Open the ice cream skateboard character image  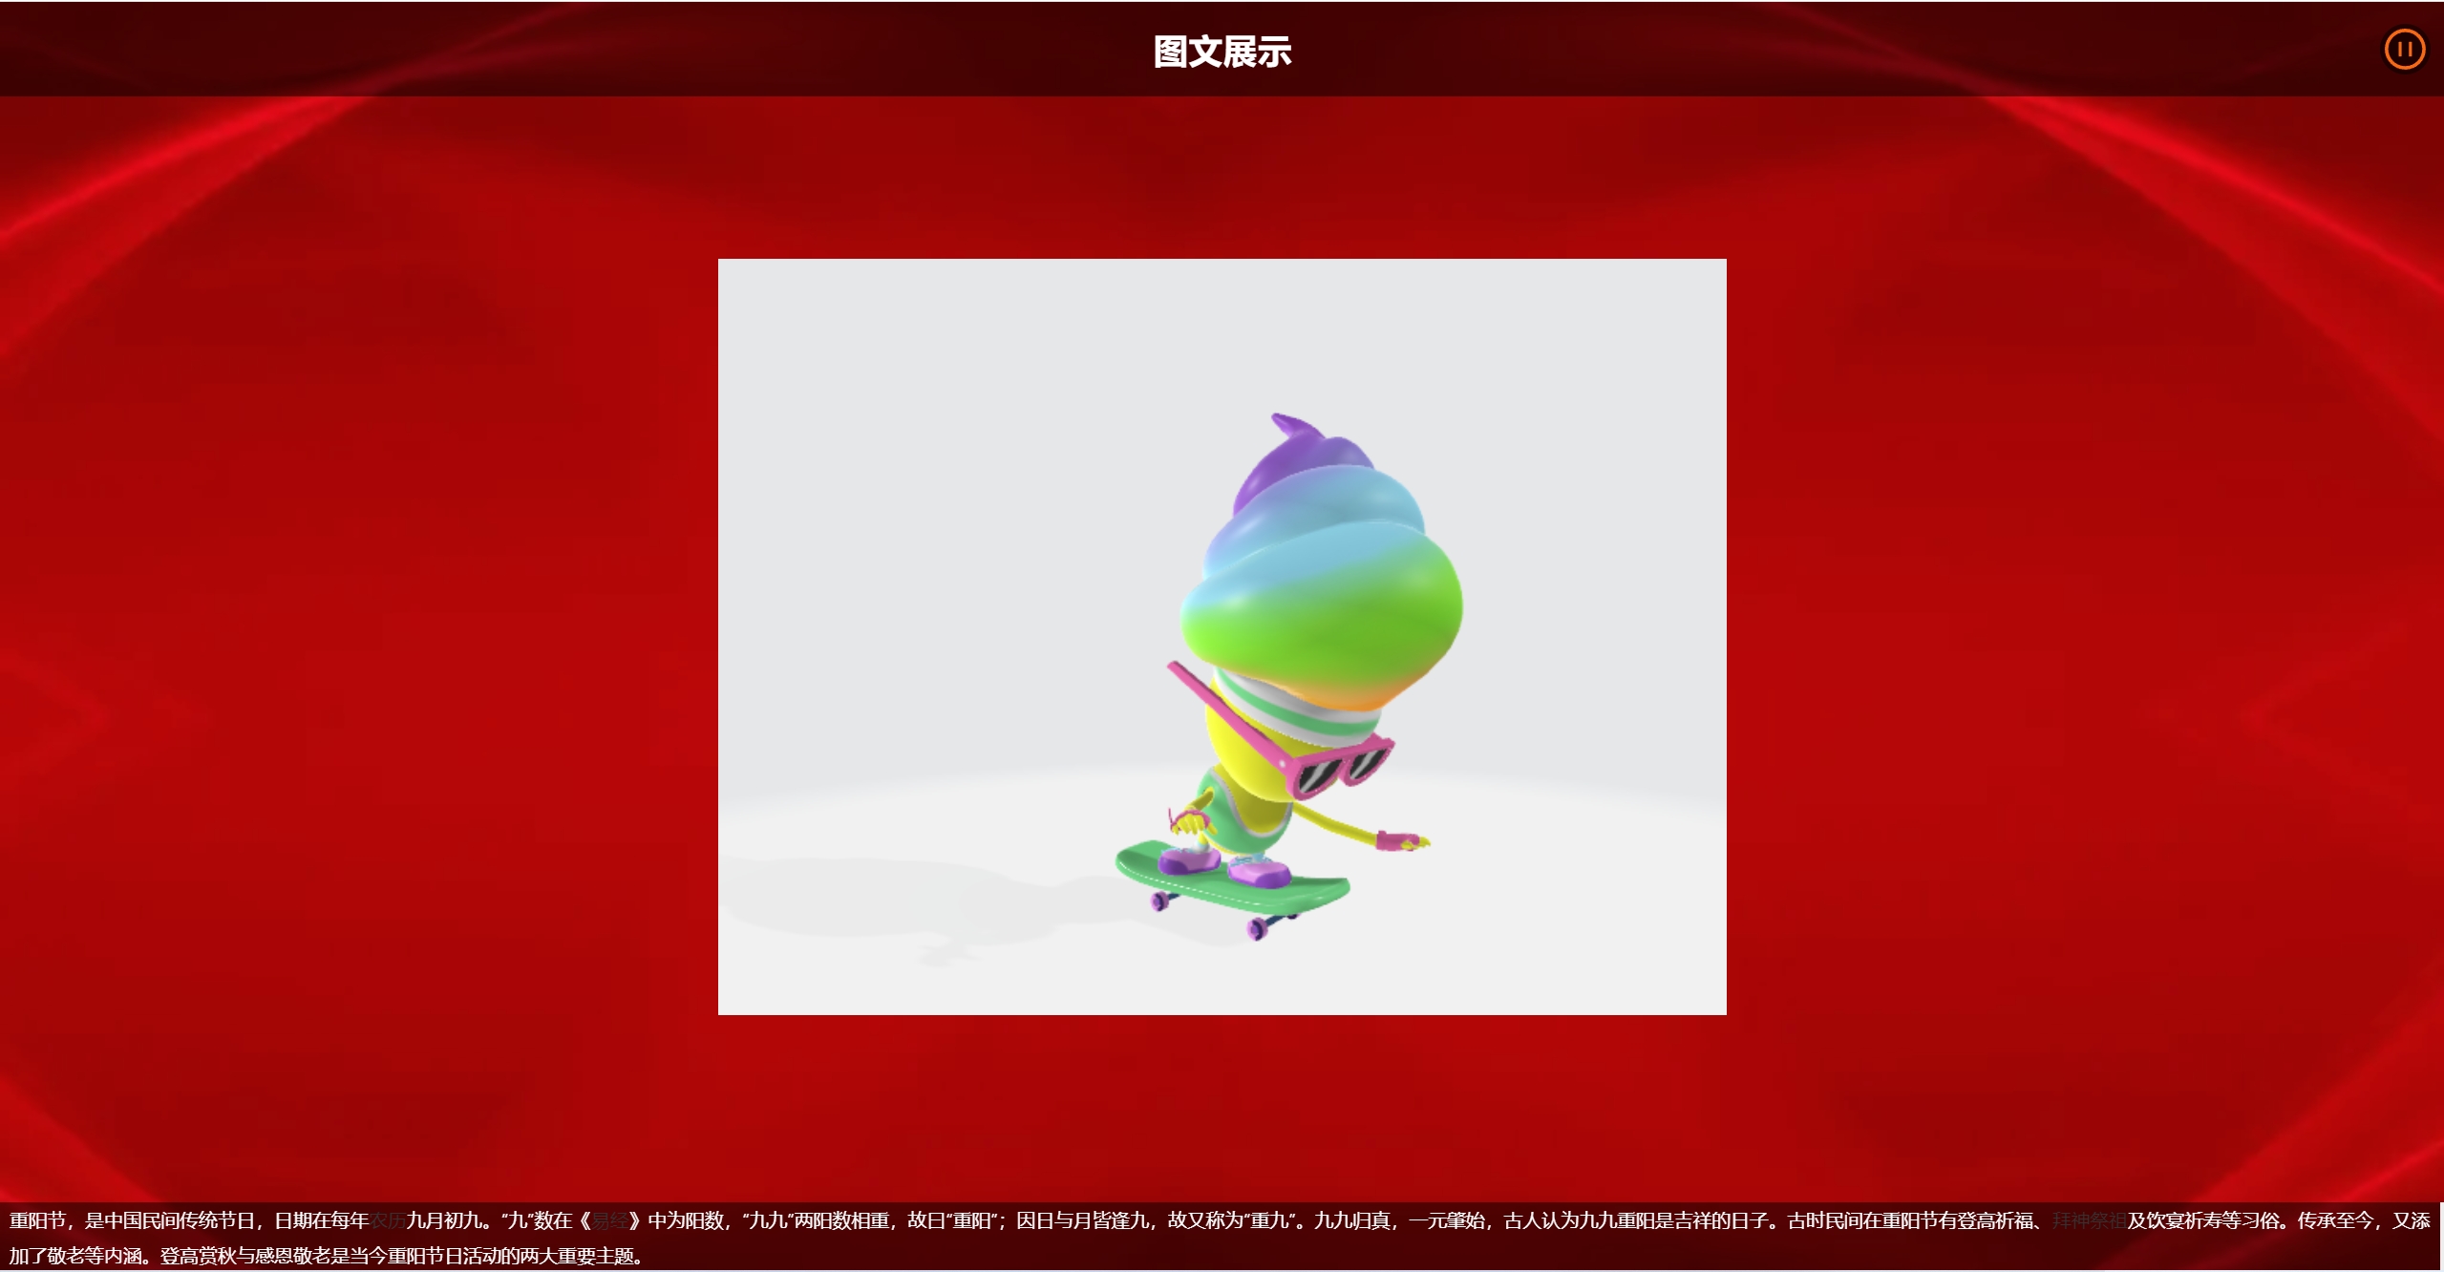[x=1222, y=636]
